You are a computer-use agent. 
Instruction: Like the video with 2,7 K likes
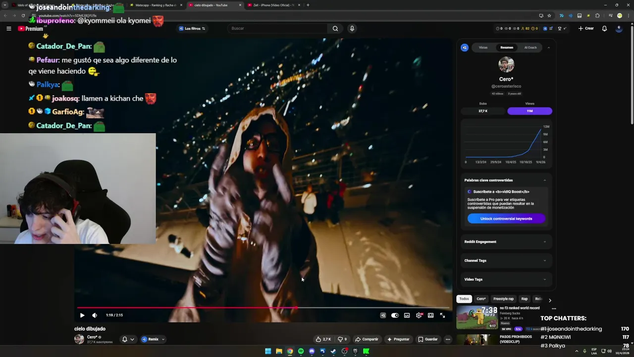pyautogui.click(x=323, y=339)
